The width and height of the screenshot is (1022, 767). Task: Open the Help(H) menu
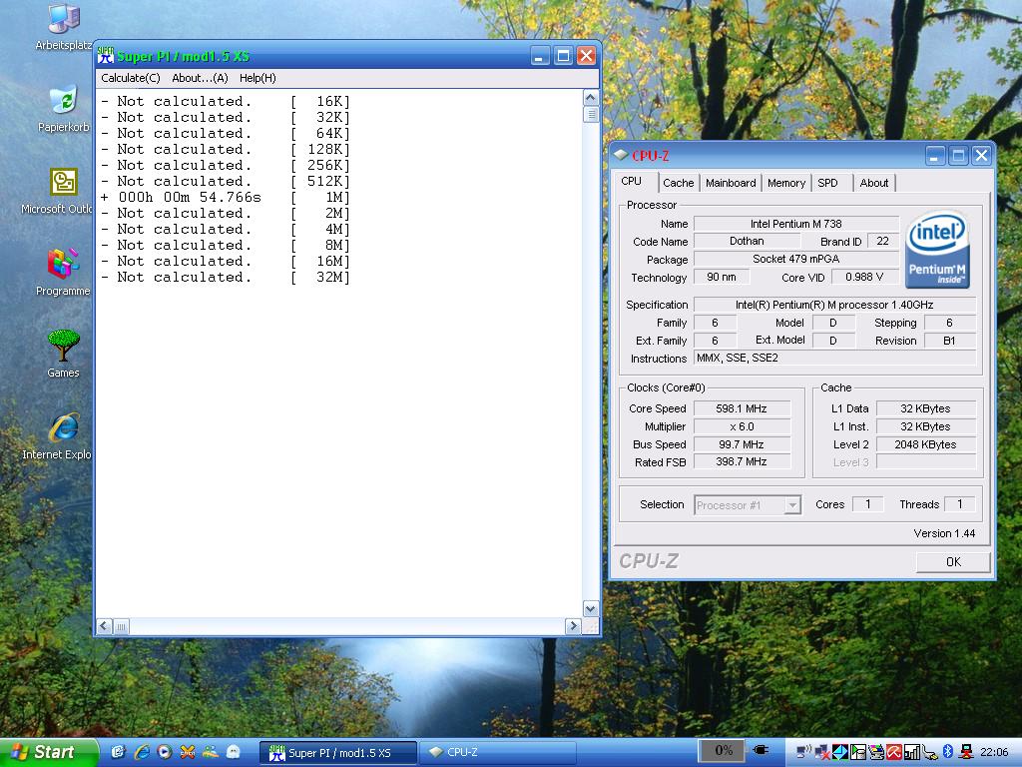pyautogui.click(x=257, y=78)
